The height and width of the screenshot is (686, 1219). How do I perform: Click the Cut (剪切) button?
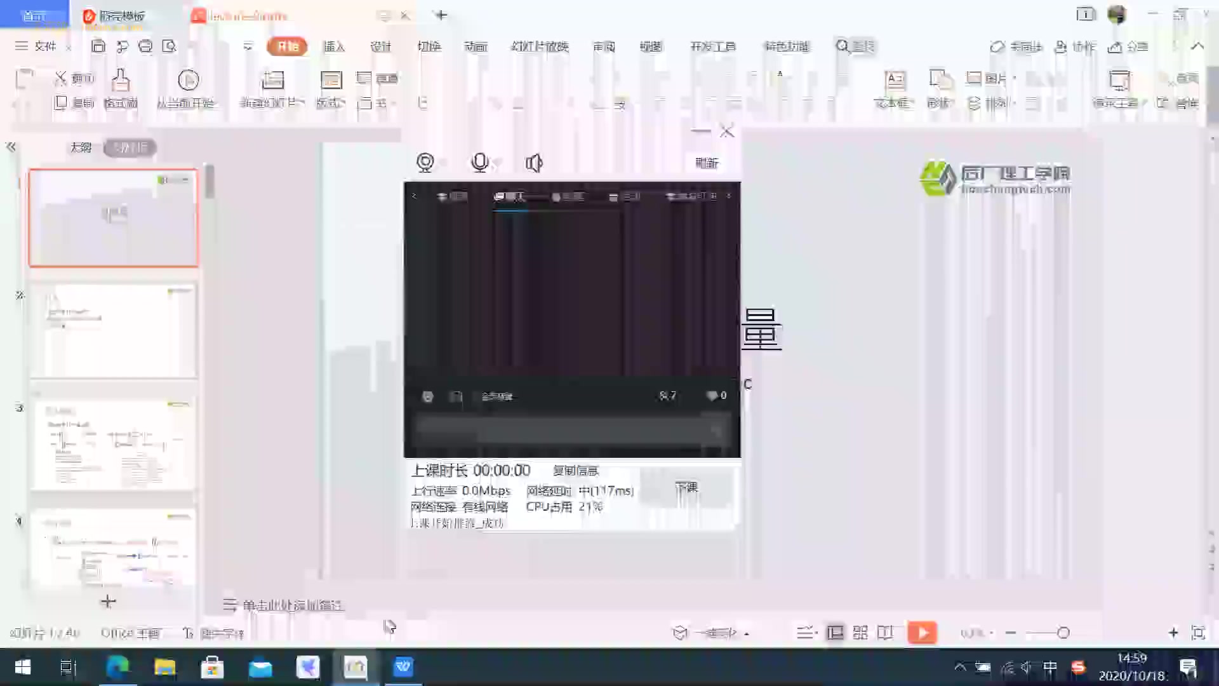(x=74, y=79)
